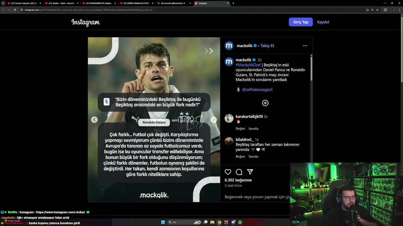Select the Instagram tab
The width and height of the screenshot is (403, 226).
(212, 3)
